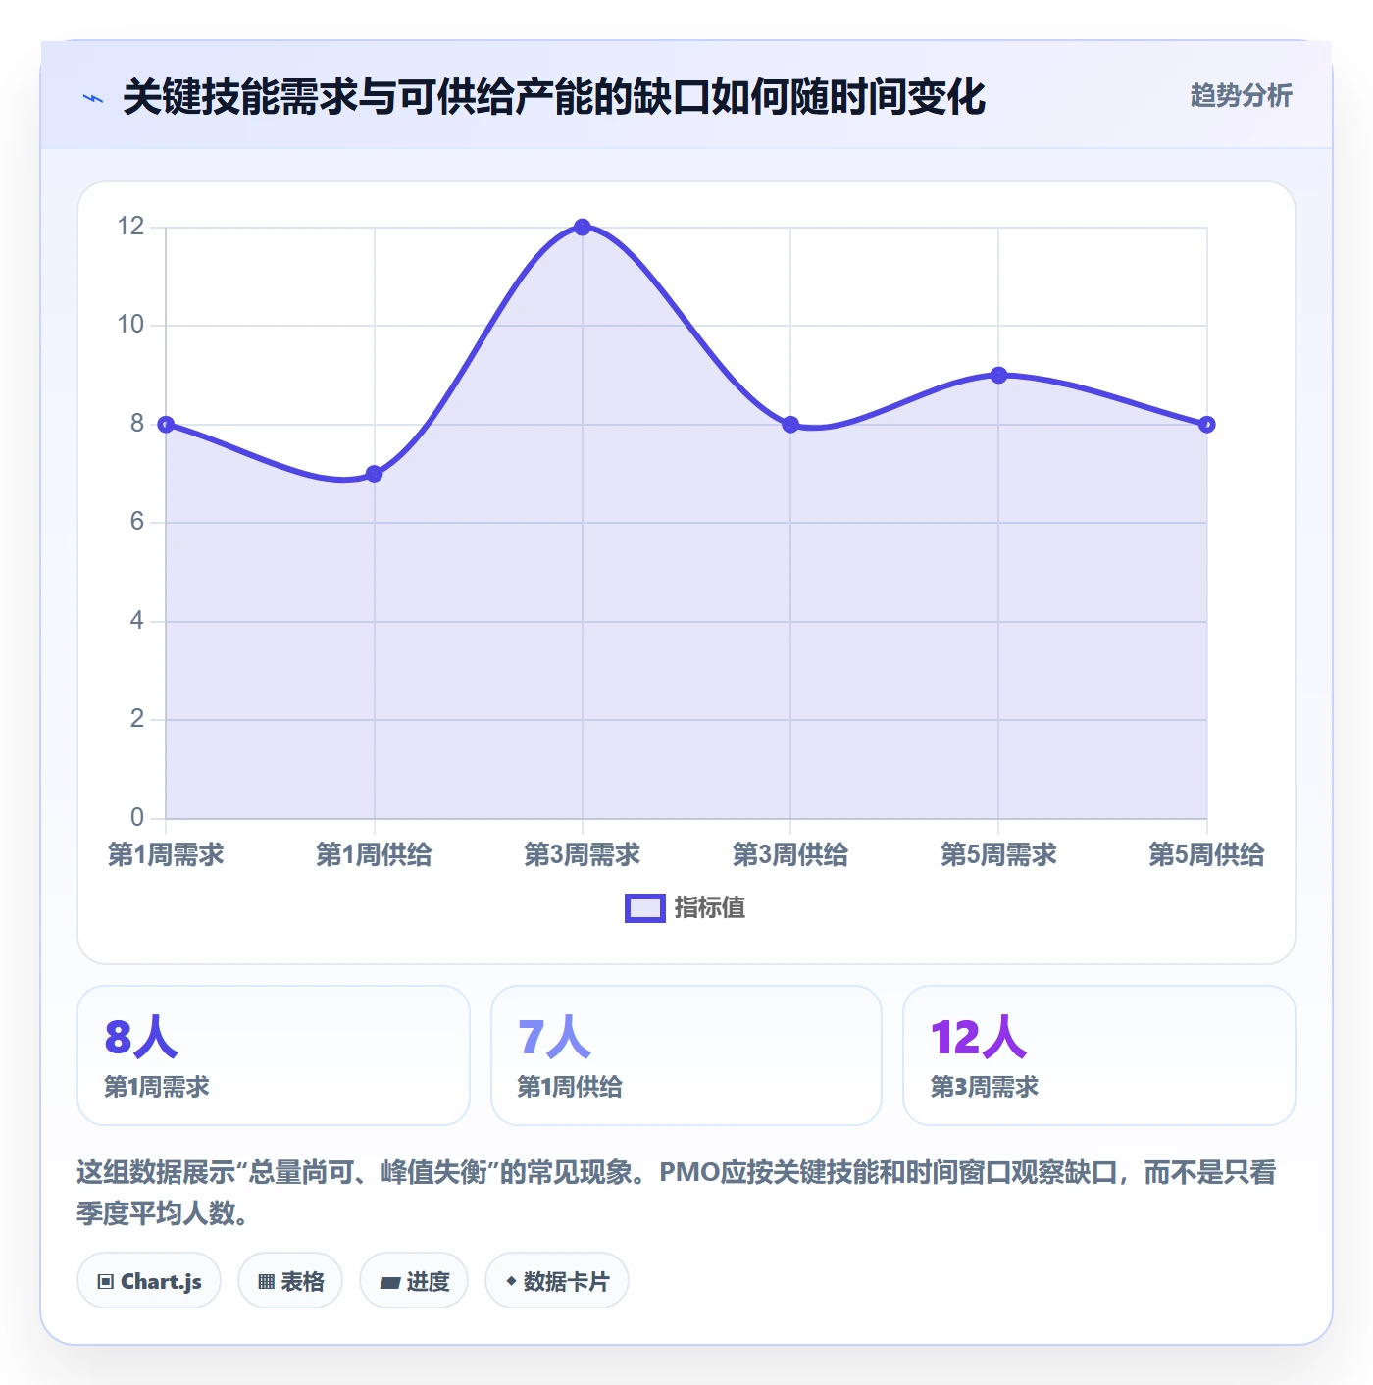Select the 数据卡片 tag
This screenshot has height=1385, width=1373.
coord(557,1281)
